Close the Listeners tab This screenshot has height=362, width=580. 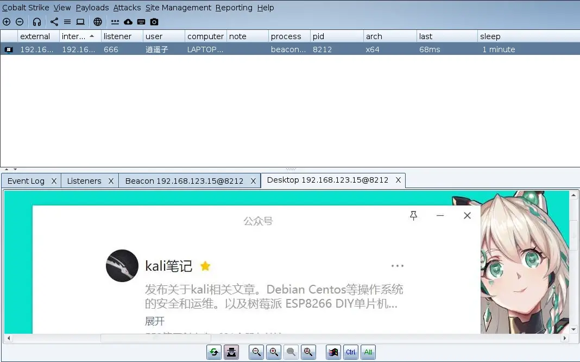[111, 181]
